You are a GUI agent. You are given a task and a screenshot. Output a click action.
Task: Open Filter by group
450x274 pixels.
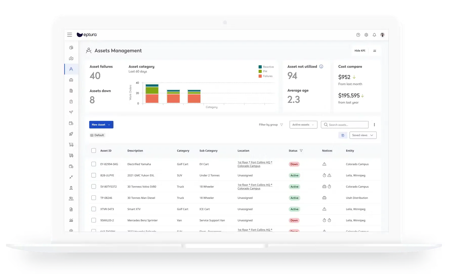[x=271, y=124]
